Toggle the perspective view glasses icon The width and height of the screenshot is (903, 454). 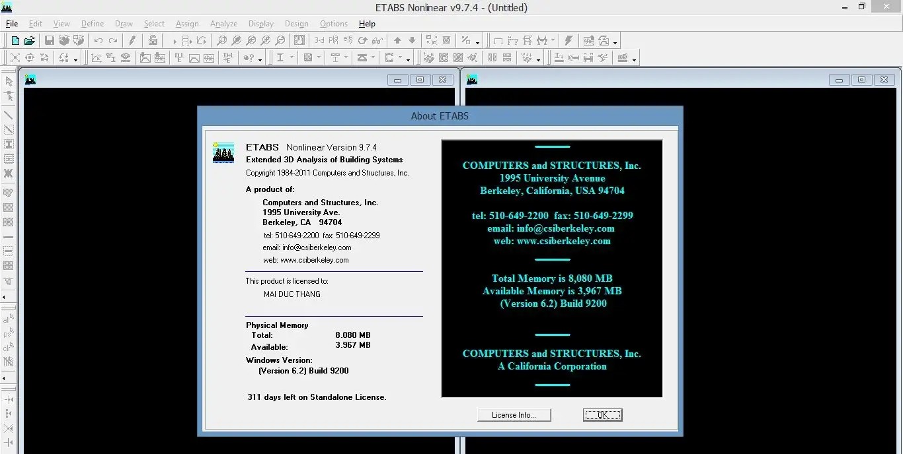pos(377,40)
